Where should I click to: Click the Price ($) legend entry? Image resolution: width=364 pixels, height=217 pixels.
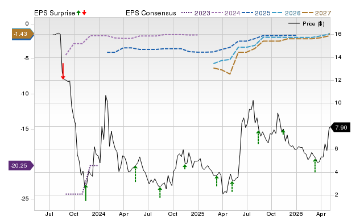point(307,24)
